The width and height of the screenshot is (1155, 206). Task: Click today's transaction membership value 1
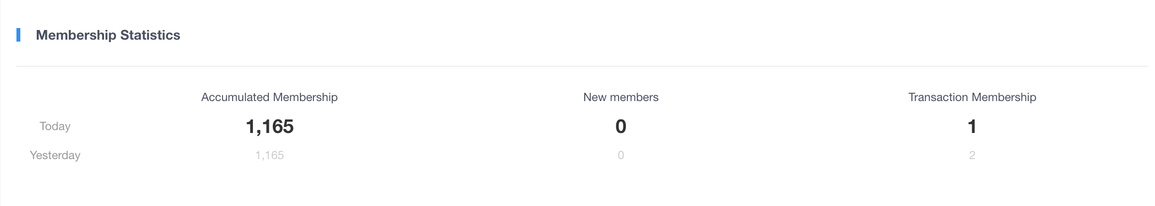click(972, 127)
